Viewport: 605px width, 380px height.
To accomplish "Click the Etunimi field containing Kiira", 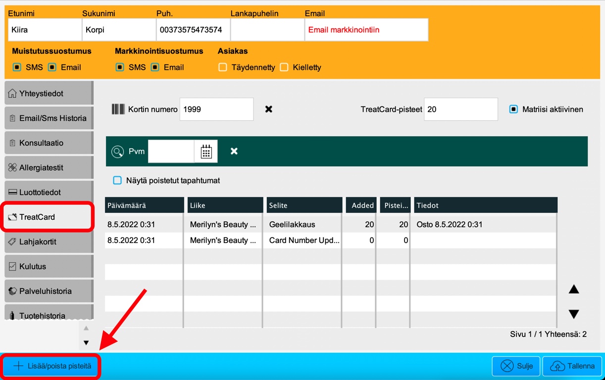I will (x=45, y=30).
